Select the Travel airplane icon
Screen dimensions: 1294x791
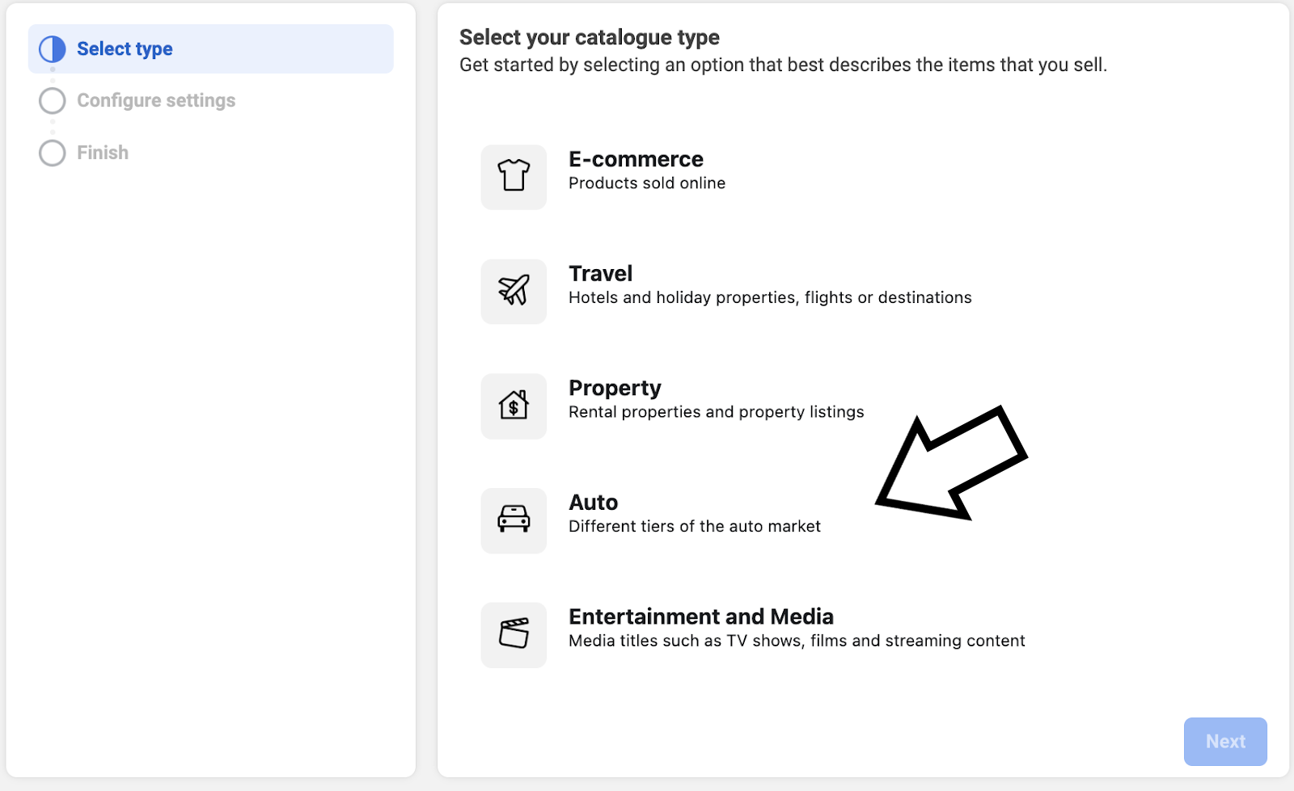(514, 292)
